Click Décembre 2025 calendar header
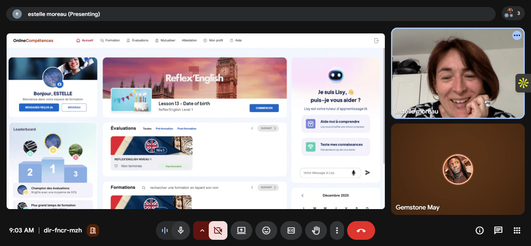This screenshot has width=531, height=246. pos(336,195)
